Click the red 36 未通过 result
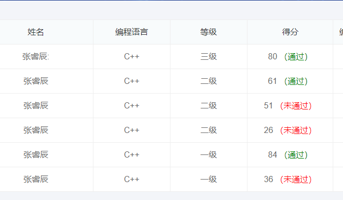 tap(288, 180)
